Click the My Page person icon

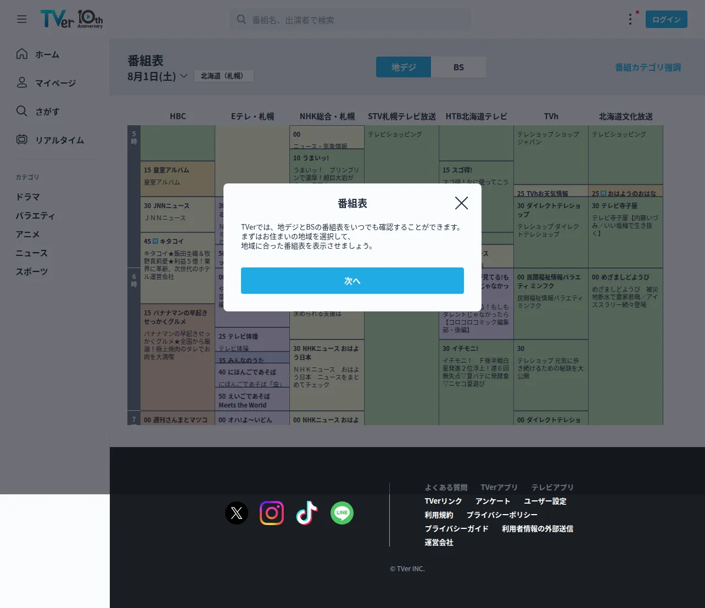click(x=21, y=82)
